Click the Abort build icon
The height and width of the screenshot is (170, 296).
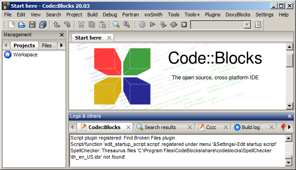[x=184, y=25]
